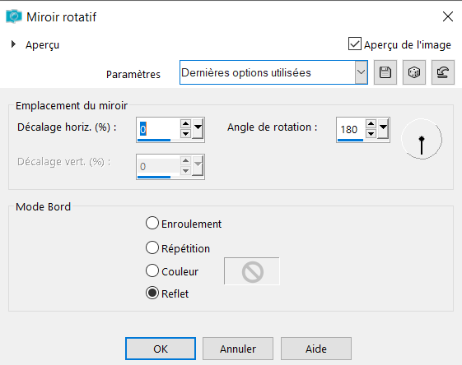The width and height of the screenshot is (462, 365).
Task: Select the Répétition edge mode
Action: 152,247
